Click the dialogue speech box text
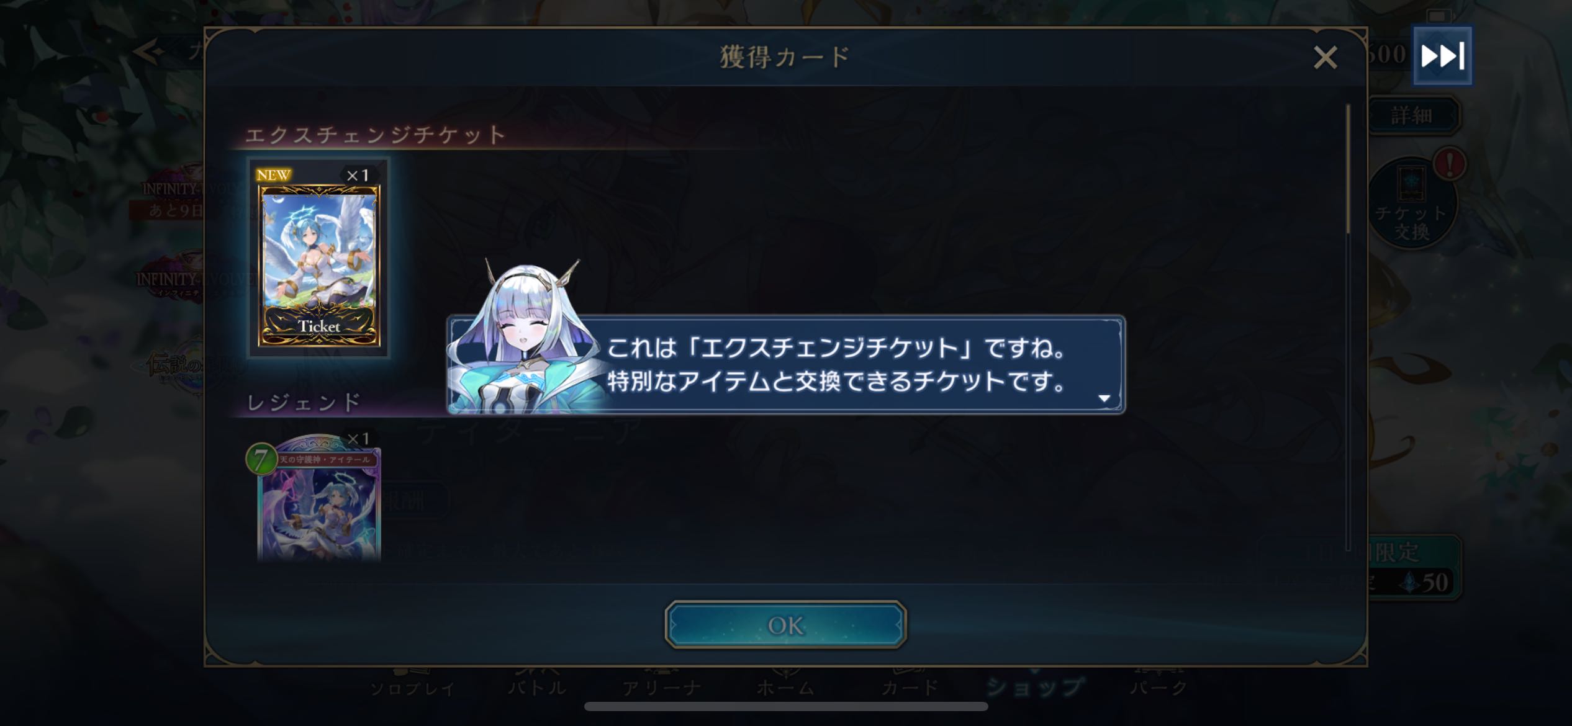Screen dimensions: 1572x726 click(836, 365)
